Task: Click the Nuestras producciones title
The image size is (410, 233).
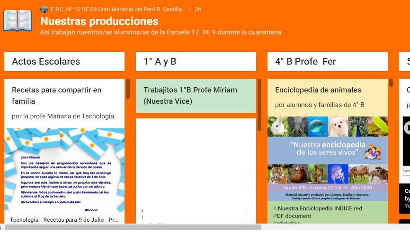Action: coord(99,21)
